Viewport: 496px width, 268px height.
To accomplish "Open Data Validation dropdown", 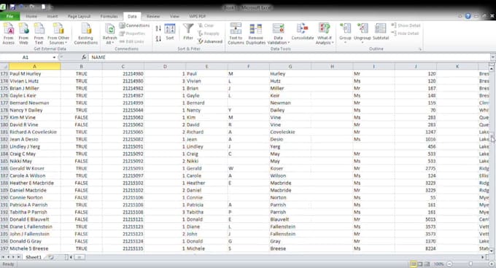I will tap(279, 33).
